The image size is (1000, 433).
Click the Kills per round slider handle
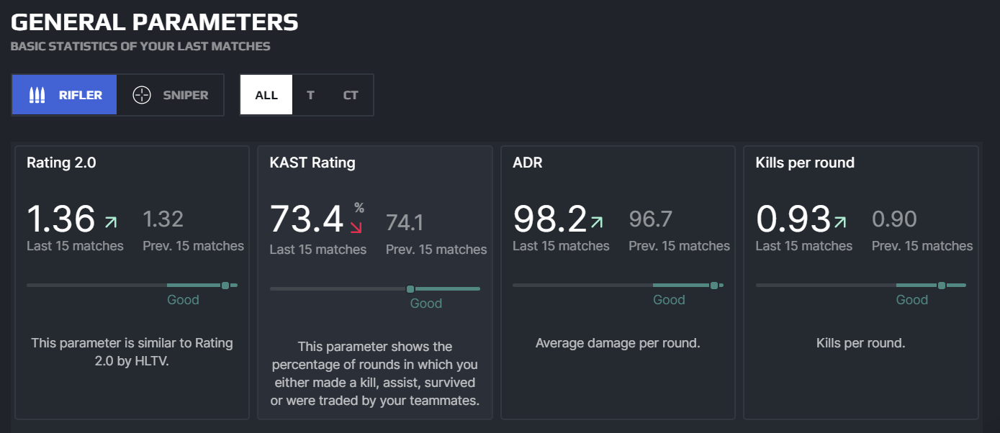(x=942, y=286)
